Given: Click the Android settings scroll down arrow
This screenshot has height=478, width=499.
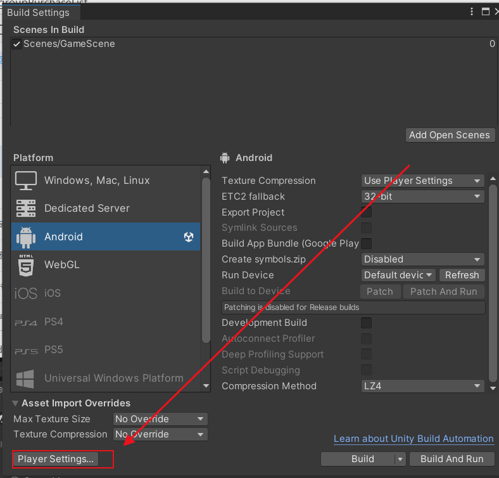Looking at the screenshot, I should [493, 388].
